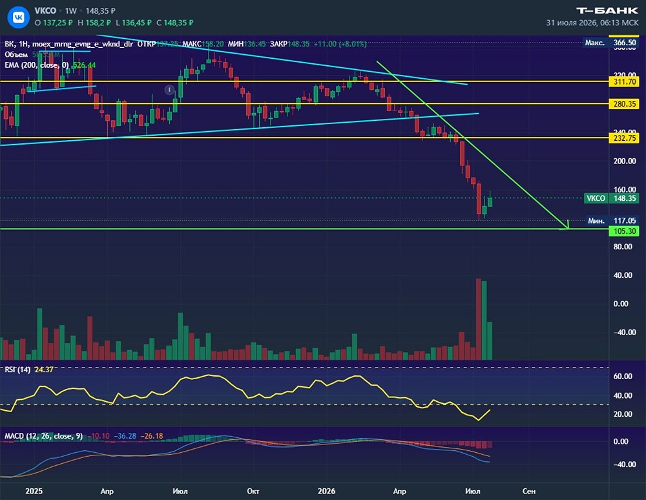Click the tallest red volume bar
The image size is (646, 500).
click(x=479, y=319)
